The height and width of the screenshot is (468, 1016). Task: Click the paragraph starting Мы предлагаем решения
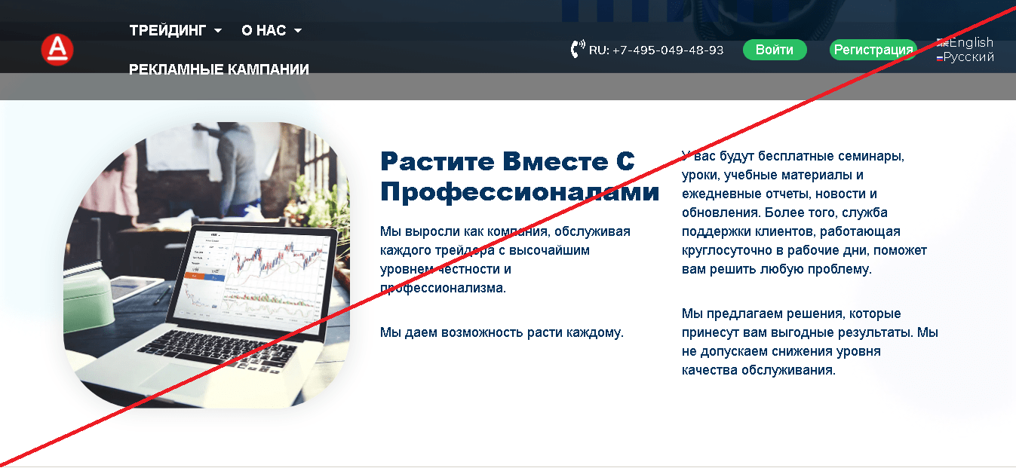coord(809,341)
